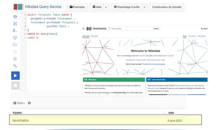
Task: Select the result cell 15019738576
Action: click(x=20, y=121)
